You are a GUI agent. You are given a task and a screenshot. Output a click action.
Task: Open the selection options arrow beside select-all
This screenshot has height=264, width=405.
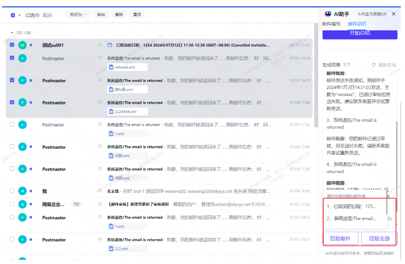20,15
